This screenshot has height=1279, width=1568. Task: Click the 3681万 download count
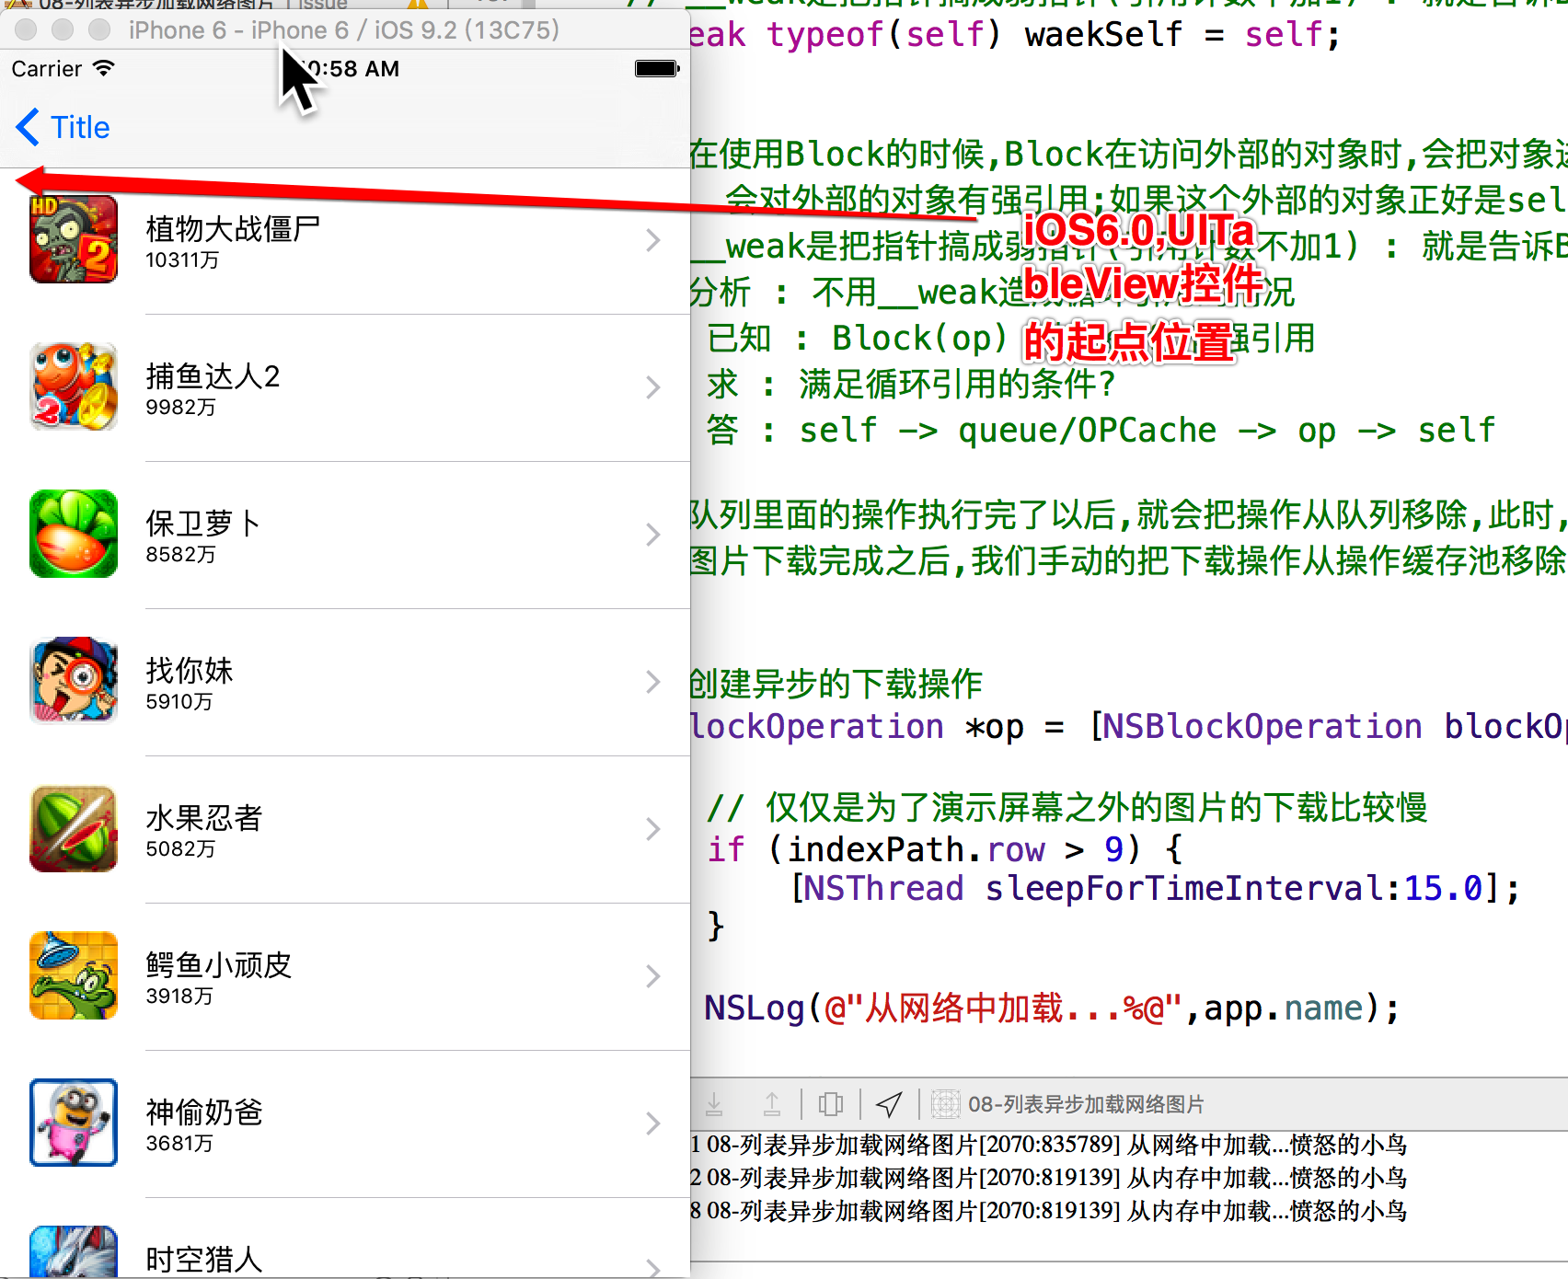click(179, 1144)
